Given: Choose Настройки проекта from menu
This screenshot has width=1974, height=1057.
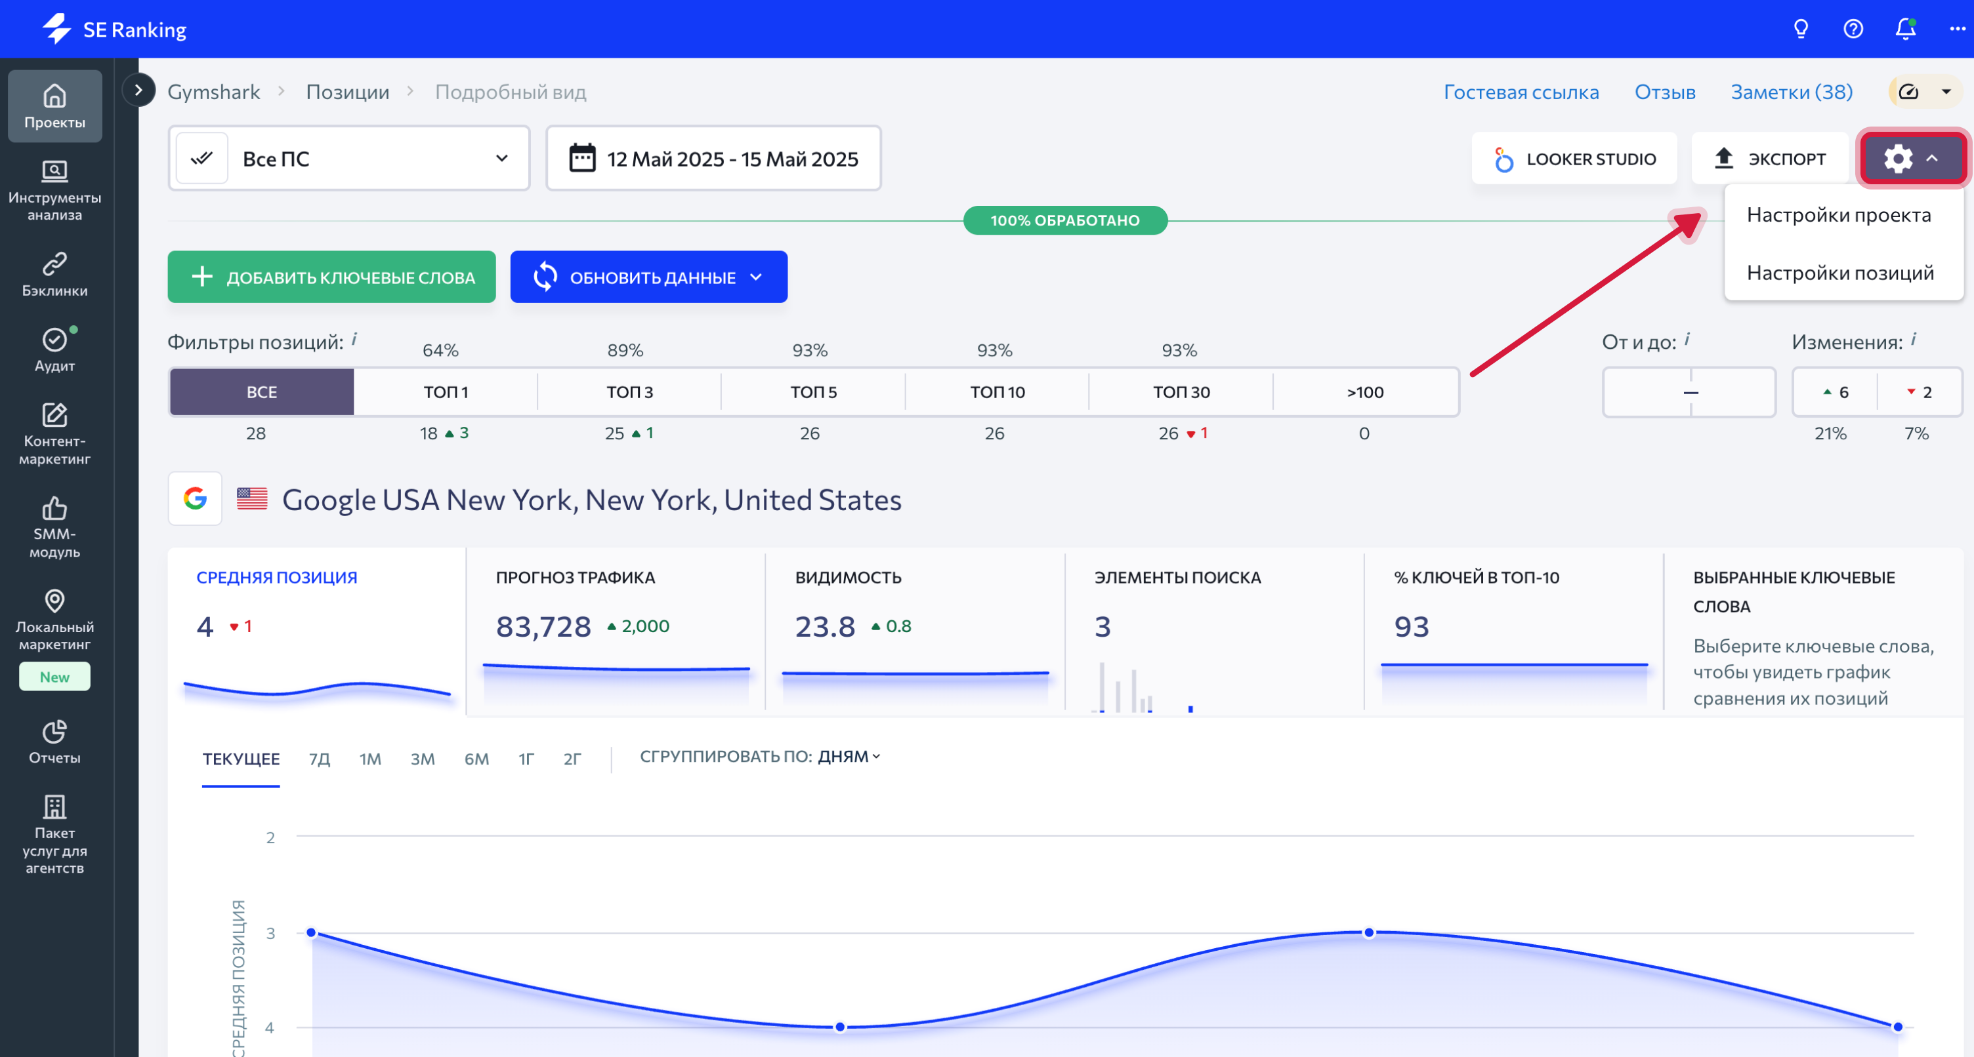Looking at the screenshot, I should (1838, 215).
